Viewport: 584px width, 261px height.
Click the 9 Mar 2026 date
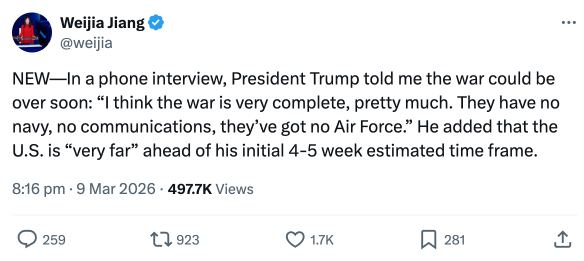pyautogui.click(x=115, y=188)
